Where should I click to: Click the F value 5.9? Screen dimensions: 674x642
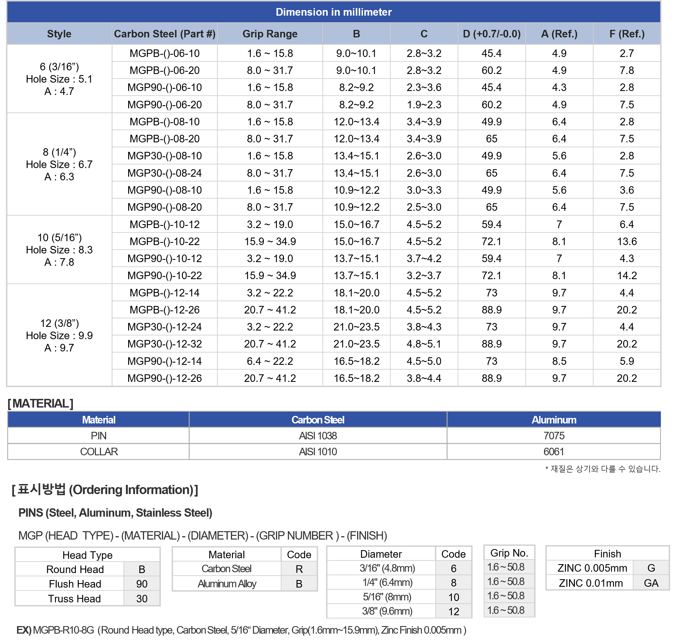pos(627,361)
